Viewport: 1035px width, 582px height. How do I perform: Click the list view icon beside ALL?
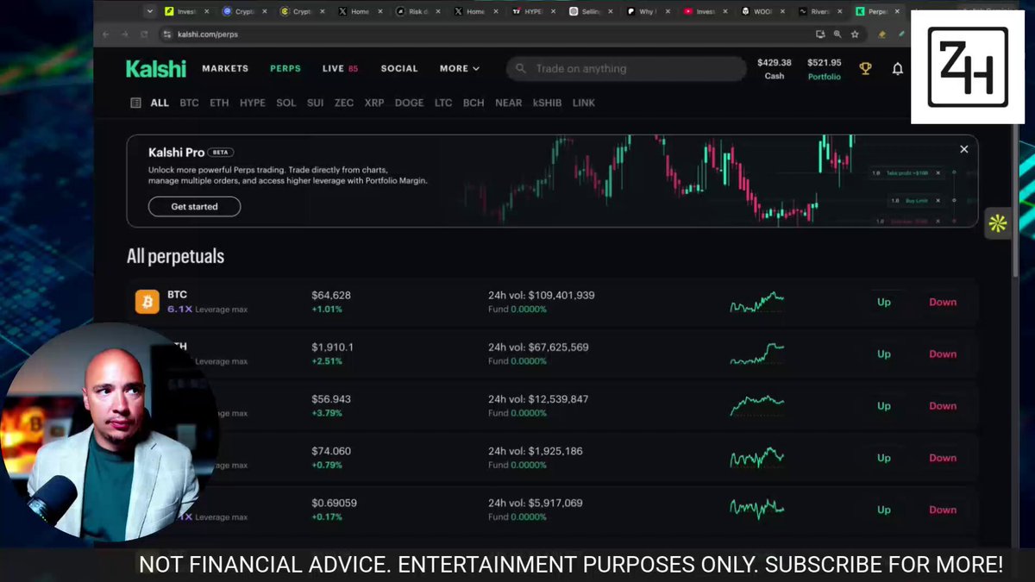click(x=135, y=103)
